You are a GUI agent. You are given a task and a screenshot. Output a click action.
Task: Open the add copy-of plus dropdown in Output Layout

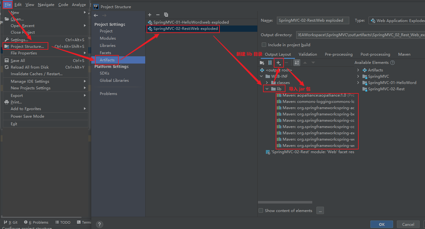(278, 63)
